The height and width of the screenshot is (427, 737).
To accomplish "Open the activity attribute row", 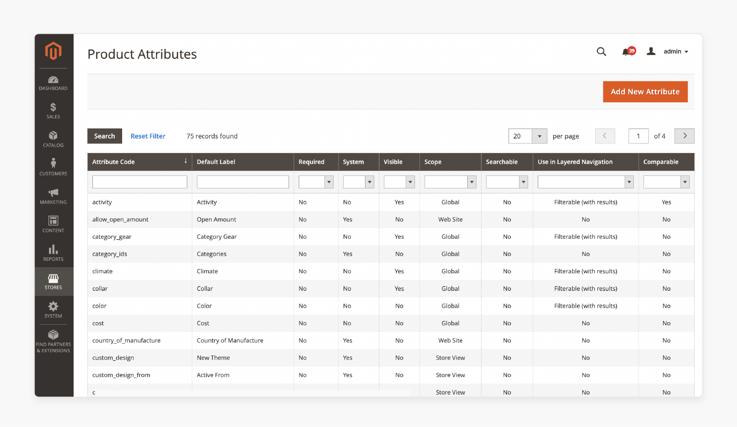I will 391,202.
